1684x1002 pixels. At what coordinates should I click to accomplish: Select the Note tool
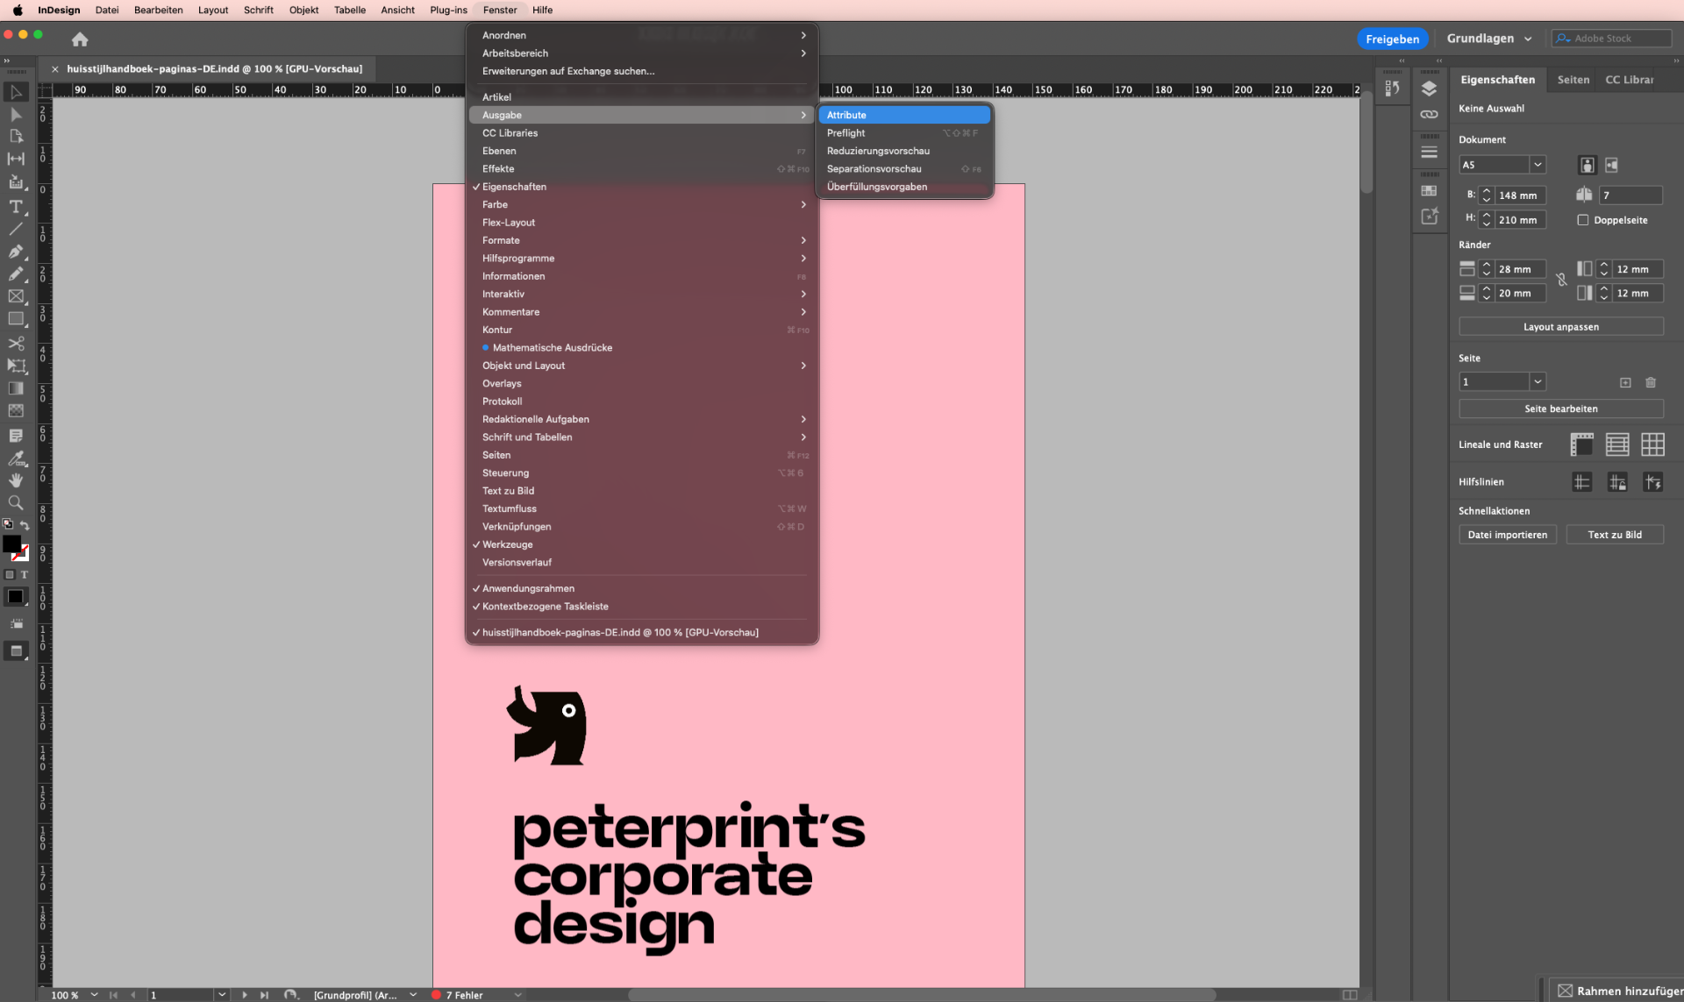pos(16,435)
